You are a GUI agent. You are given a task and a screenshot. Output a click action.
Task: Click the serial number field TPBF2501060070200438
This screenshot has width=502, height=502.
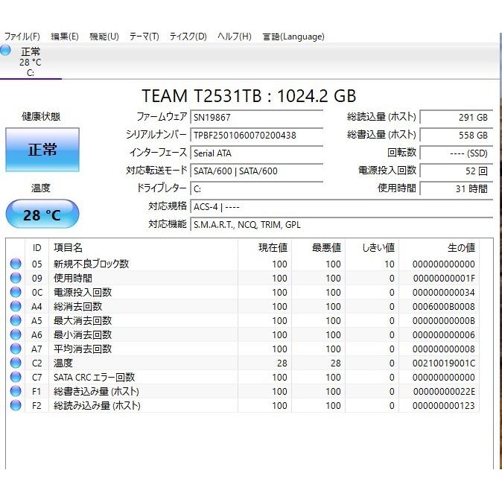pos(257,135)
